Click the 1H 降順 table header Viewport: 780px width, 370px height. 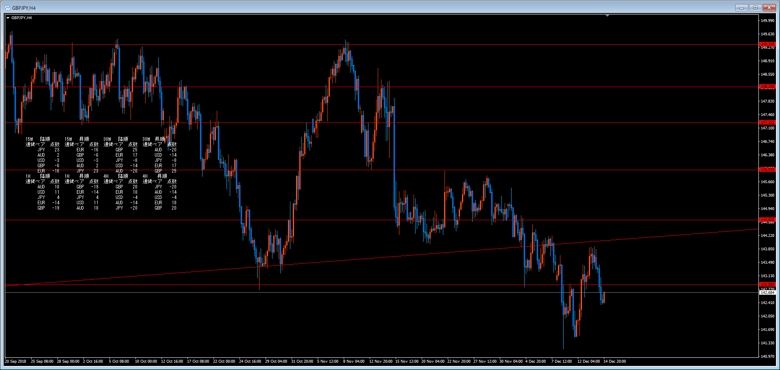coord(38,176)
